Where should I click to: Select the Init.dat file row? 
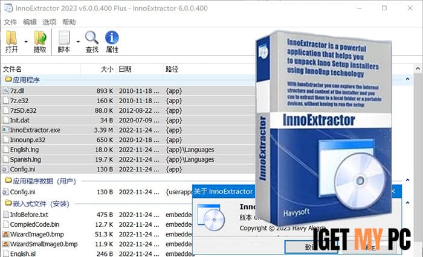click(128, 120)
